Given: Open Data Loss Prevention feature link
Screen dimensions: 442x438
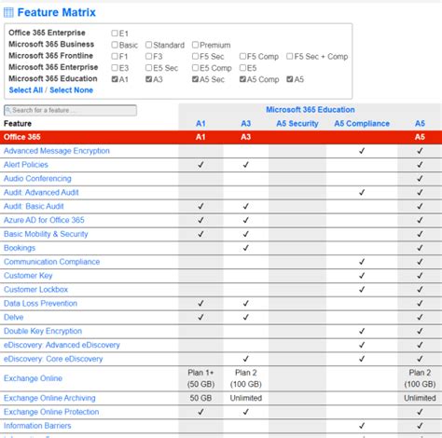Looking at the screenshot, I should (x=40, y=304).
